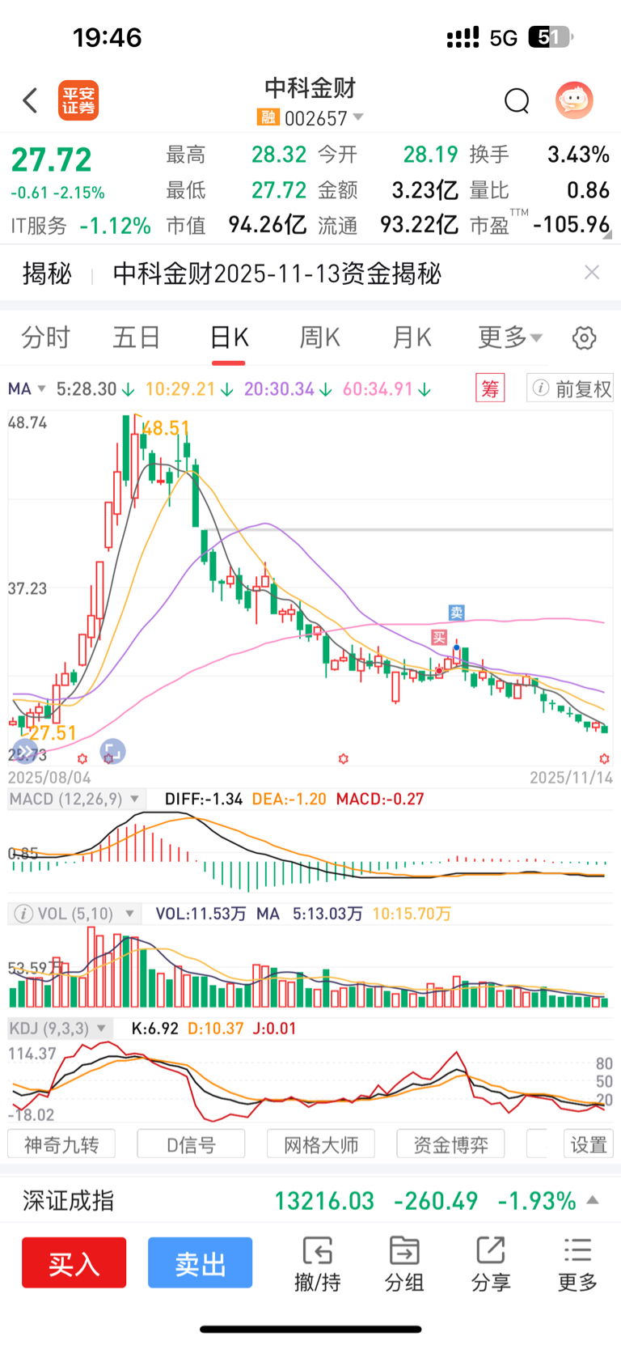This screenshot has height=1345, width=621.
Task: Switch to the 分时 tab
Action: click(45, 337)
